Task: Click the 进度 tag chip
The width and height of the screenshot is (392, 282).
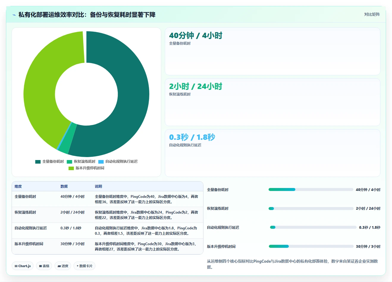Action: [x=63, y=266]
